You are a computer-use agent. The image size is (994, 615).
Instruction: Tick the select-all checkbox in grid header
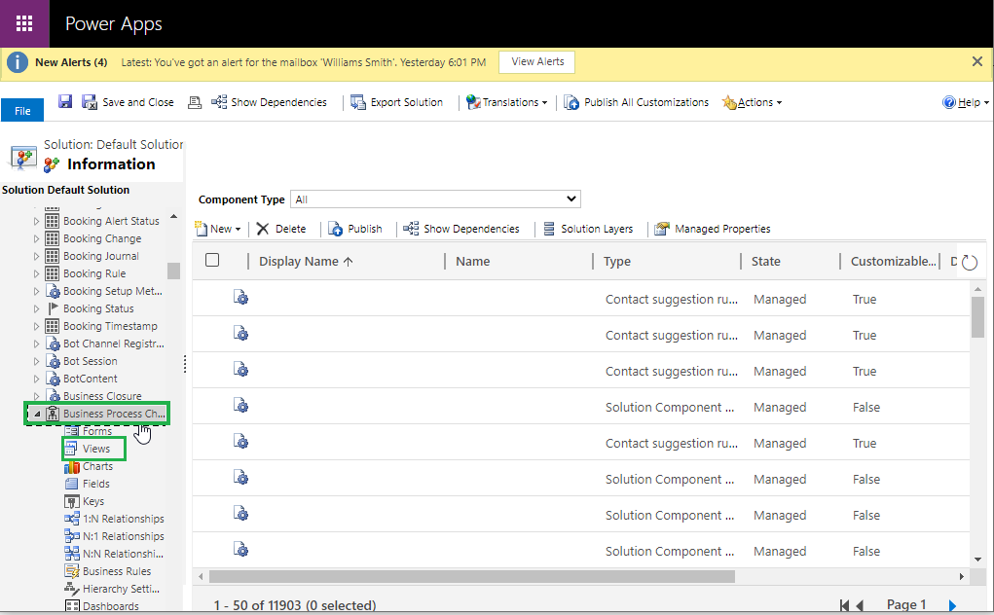click(212, 260)
